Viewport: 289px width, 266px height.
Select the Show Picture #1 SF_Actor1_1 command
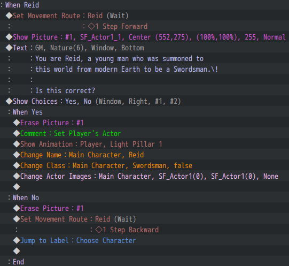[x=144, y=37]
